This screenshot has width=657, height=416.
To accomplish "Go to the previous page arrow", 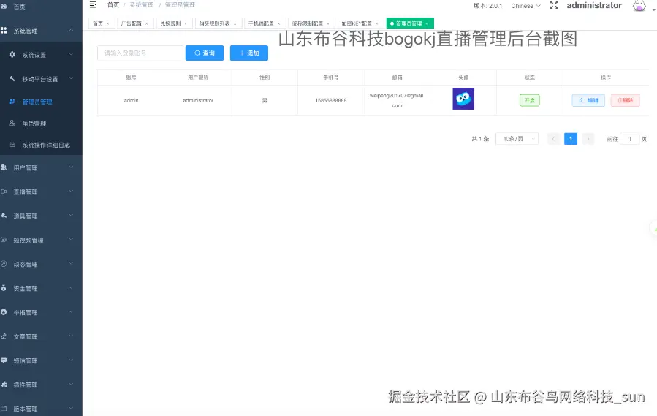I will point(553,139).
